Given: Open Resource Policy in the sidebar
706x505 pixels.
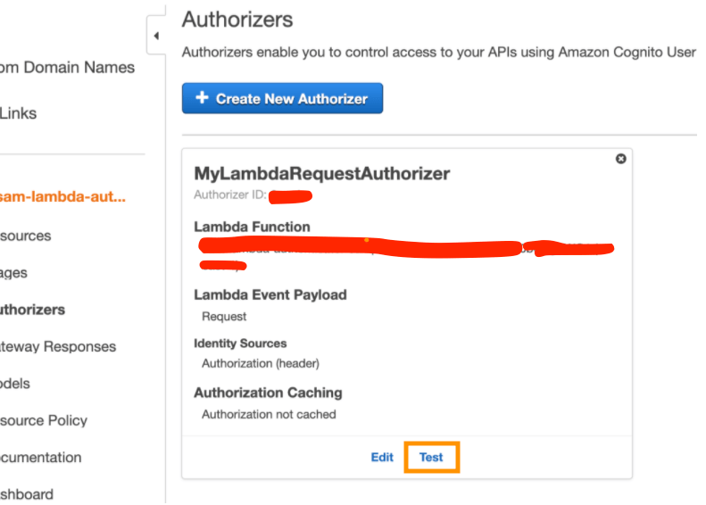Looking at the screenshot, I should point(44,420).
